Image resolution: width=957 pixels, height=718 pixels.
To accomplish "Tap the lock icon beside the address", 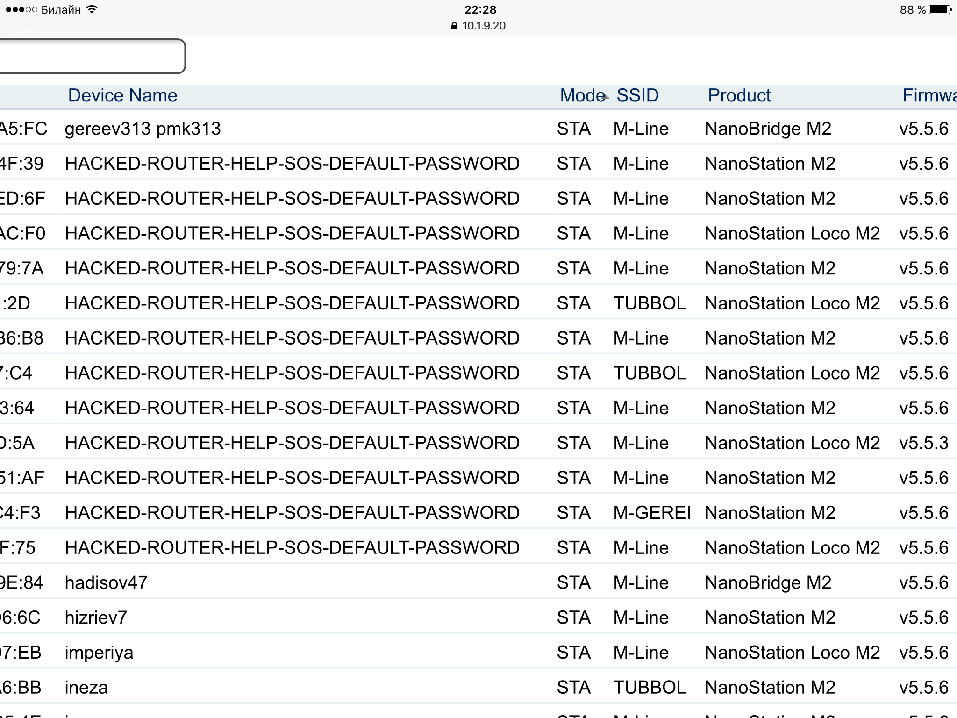I will [x=454, y=26].
